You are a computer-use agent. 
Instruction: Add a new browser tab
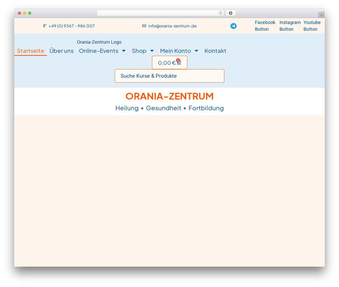coord(321,15)
